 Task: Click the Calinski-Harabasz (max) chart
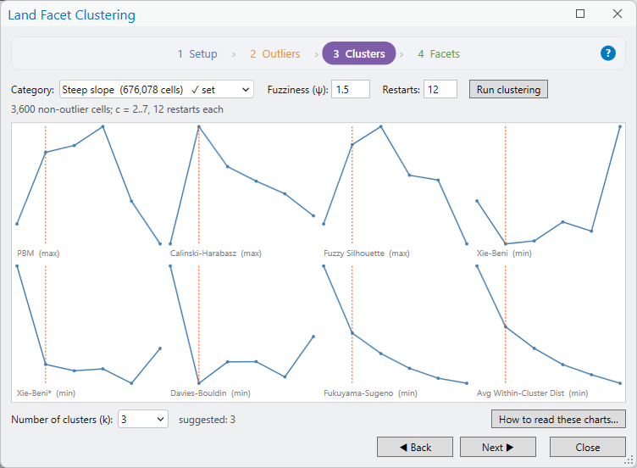(x=241, y=191)
